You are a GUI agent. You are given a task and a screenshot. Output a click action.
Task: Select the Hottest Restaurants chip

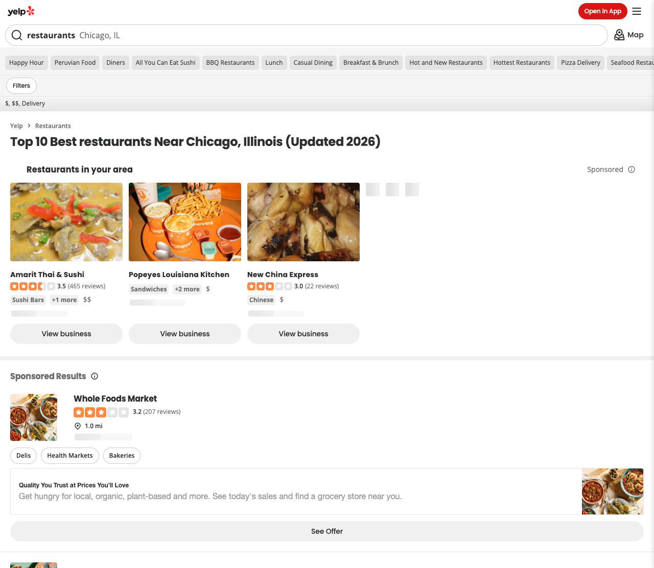click(522, 63)
